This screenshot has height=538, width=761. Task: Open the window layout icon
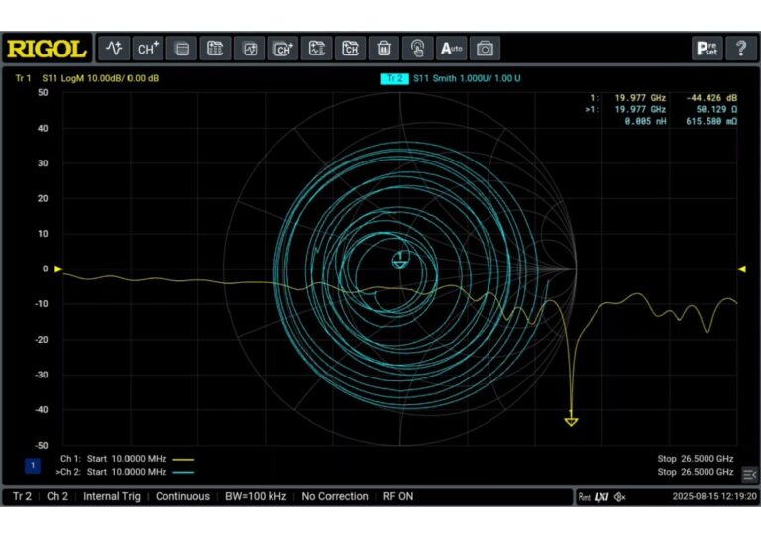[x=182, y=49]
